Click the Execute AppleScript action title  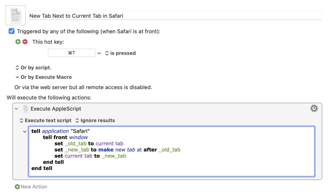point(56,109)
